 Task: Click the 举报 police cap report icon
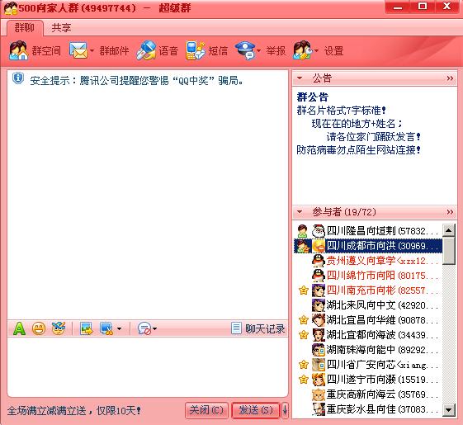245,50
